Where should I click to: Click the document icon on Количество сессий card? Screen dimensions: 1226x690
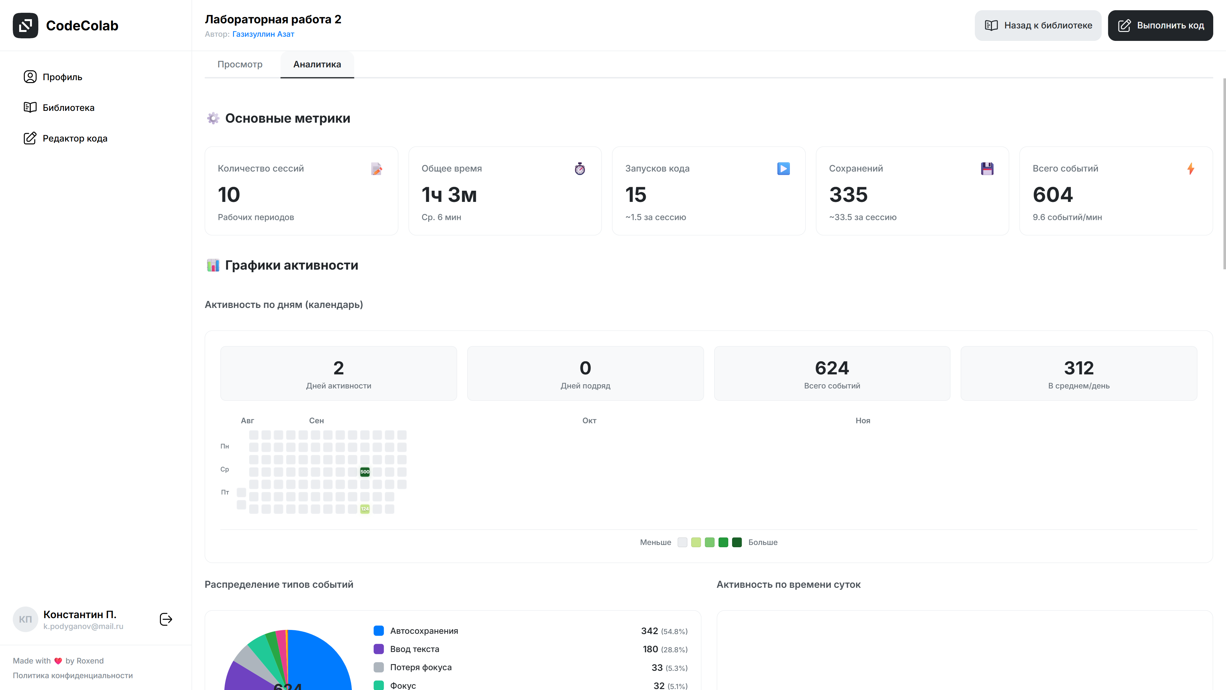tap(377, 169)
